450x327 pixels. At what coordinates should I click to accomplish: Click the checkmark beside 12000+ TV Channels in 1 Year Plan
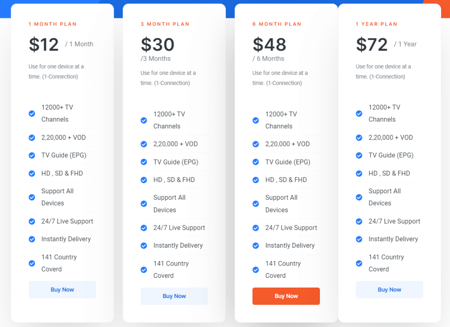coord(359,113)
